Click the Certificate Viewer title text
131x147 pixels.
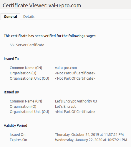42,6
